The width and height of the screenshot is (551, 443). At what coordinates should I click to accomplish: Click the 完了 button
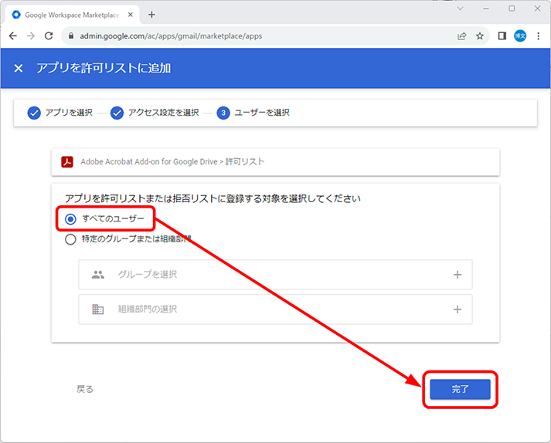pos(460,389)
